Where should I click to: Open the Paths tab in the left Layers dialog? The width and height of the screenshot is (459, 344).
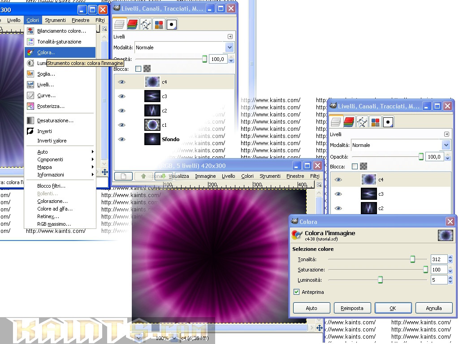pos(146,24)
